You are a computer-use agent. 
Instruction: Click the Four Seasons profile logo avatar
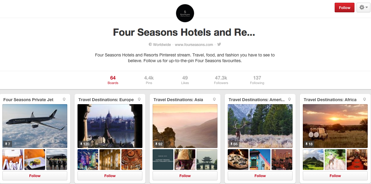tap(185, 13)
